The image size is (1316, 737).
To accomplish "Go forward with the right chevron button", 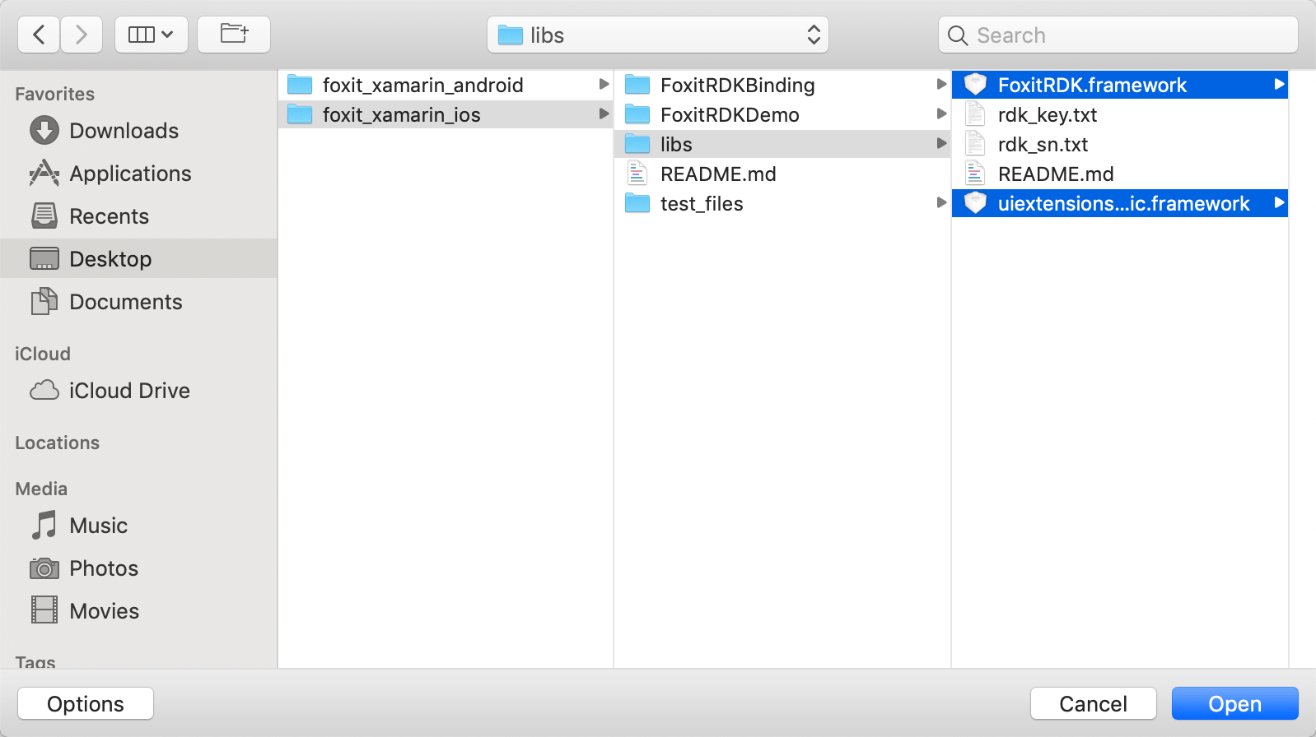I will [x=81, y=35].
